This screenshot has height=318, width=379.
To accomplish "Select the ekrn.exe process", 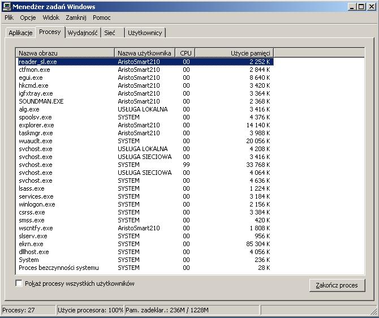I will coord(146,244).
